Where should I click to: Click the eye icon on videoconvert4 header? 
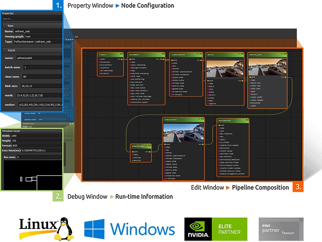[197, 54]
